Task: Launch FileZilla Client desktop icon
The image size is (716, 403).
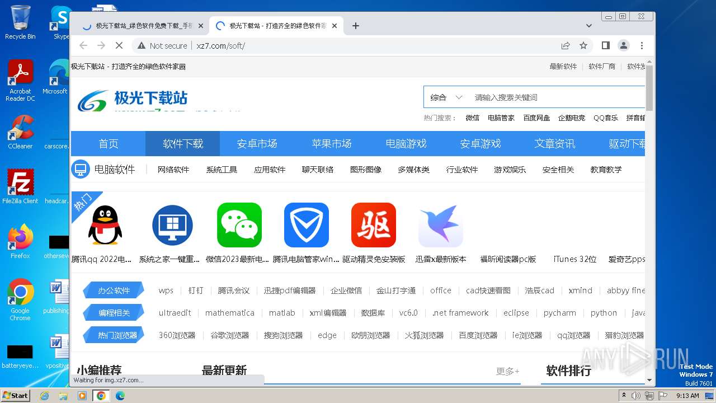Action: point(20,187)
